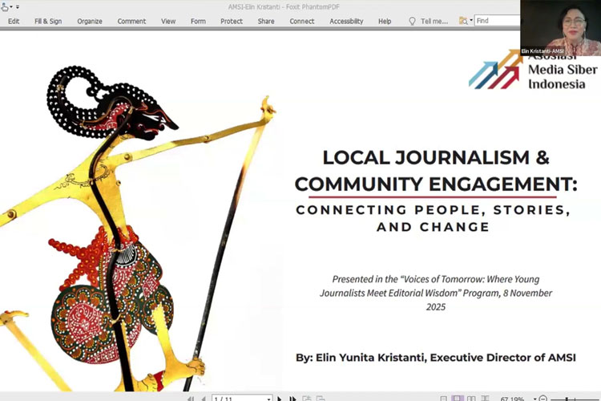Viewport: 601px width, 401px height.
Task: Open the Fill & Sign tab
Action: 48,21
